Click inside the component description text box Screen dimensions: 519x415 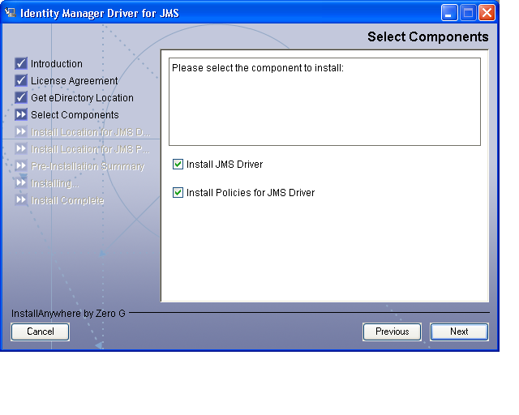pyautogui.click(x=324, y=101)
